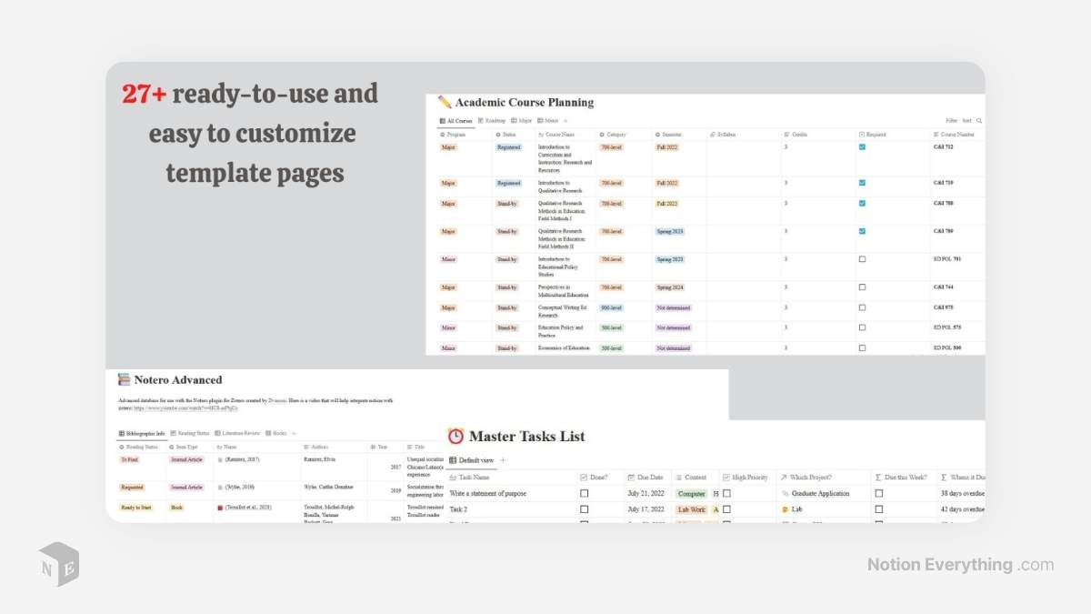Select the Default view tab in Master Tasks
This screenshot has height=614, width=1091.
click(472, 460)
